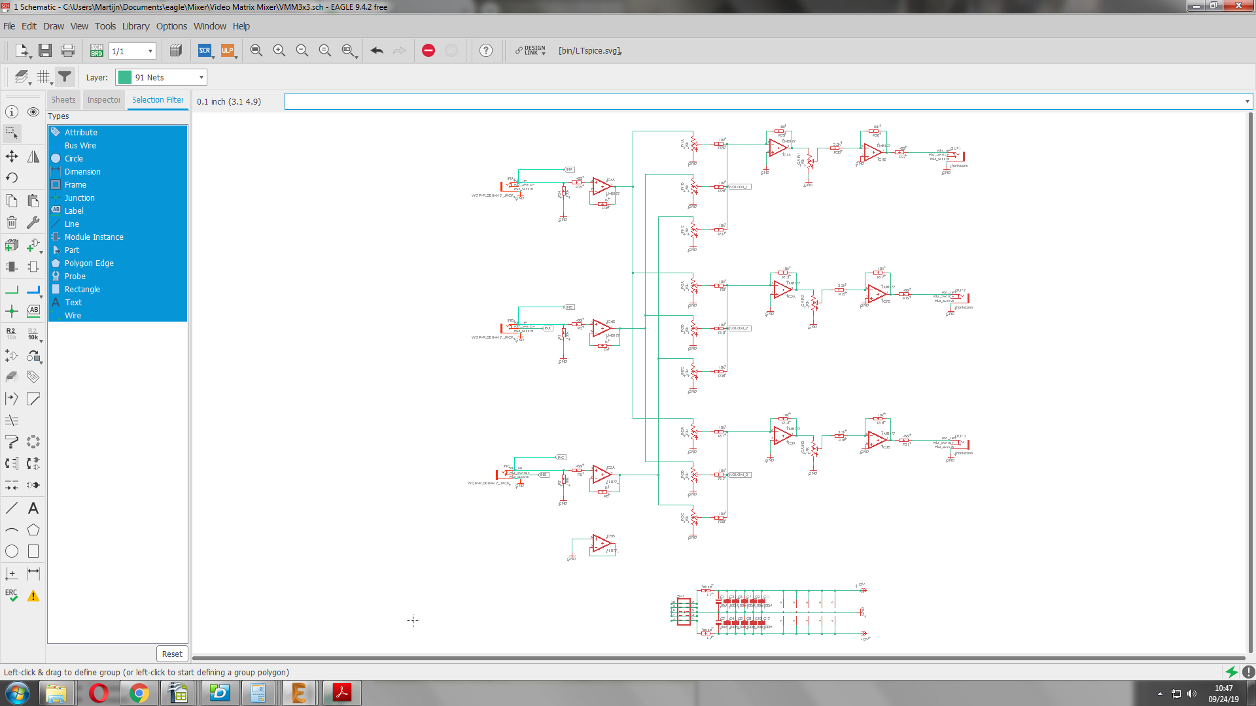Select the Rotate tool
1256x706 pixels.
point(12,178)
